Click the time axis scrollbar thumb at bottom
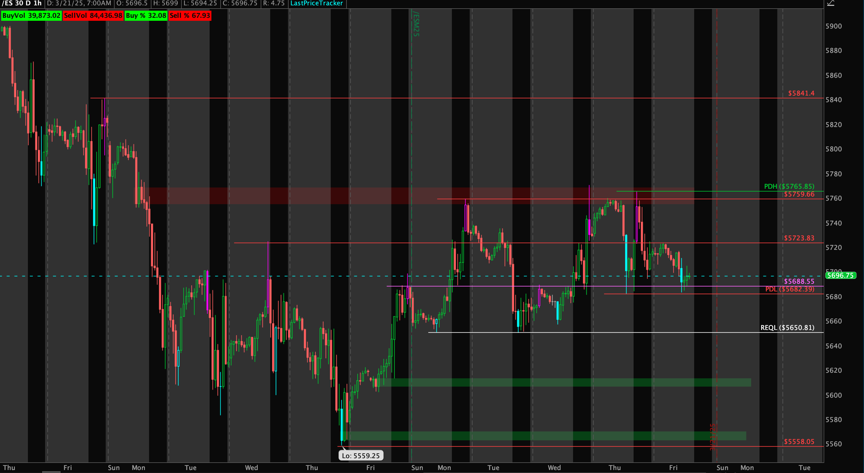 click(x=51, y=472)
